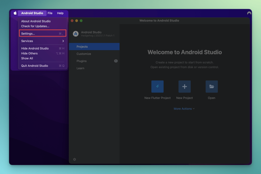
Task: Select About Android Studio
Action: [x=43, y=21]
